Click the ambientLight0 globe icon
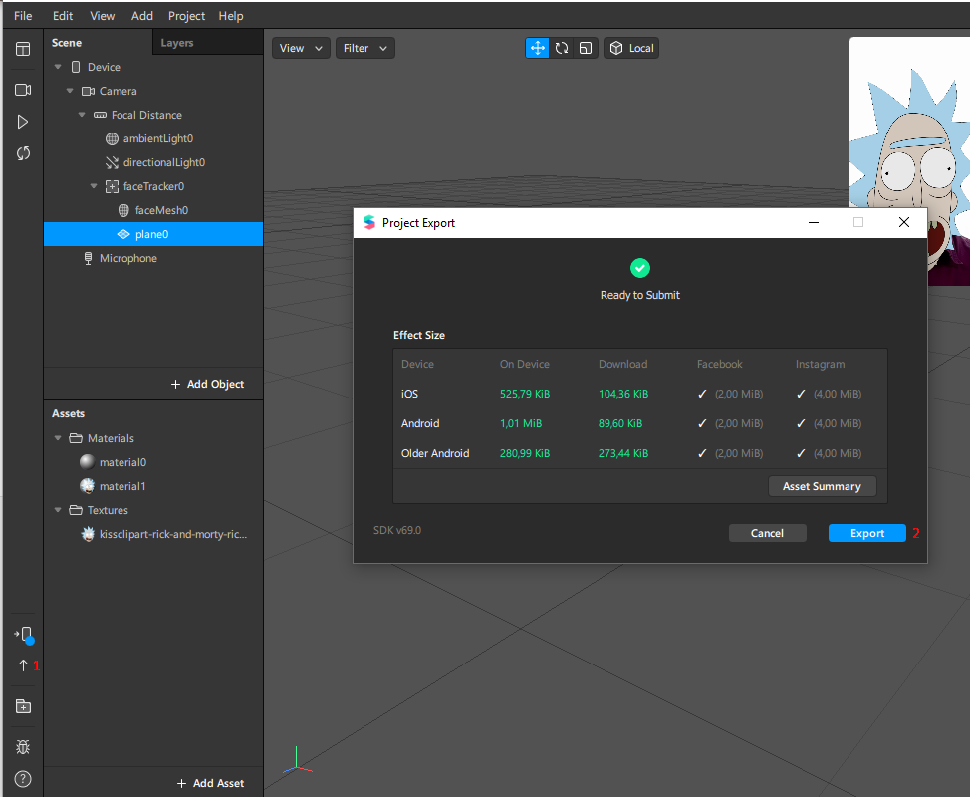The width and height of the screenshot is (970, 797). click(x=112, y=138)
